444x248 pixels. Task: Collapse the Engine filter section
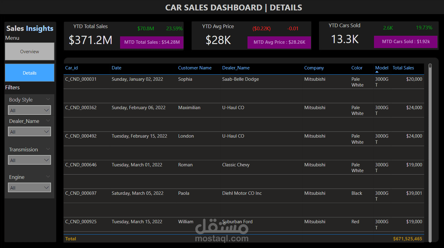click(x=48, y=176)
